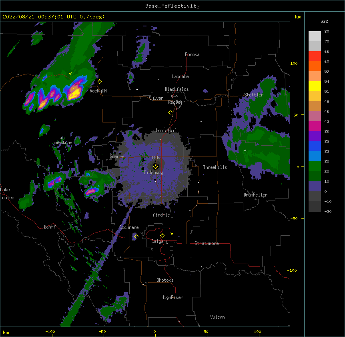Click the -30 value at legend bottom
345x337 pixels.
point(328,211)
